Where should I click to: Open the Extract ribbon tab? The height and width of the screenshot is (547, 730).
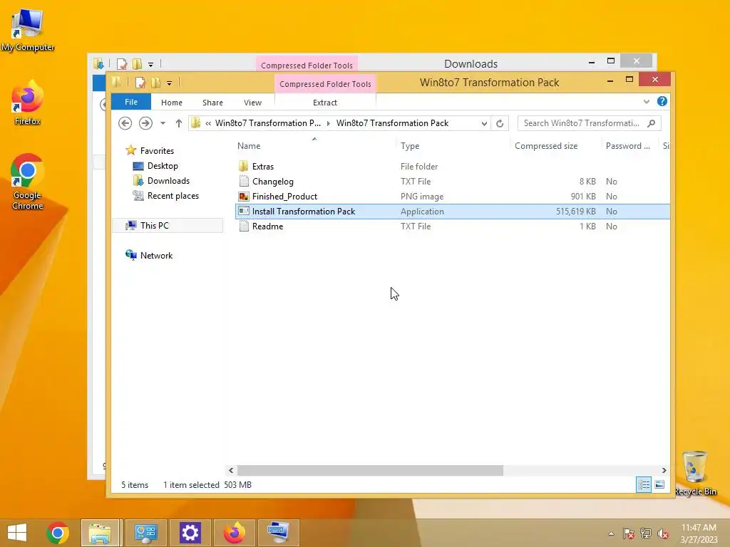point(325,103)
